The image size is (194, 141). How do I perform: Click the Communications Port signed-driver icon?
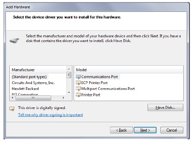(78, 77)
